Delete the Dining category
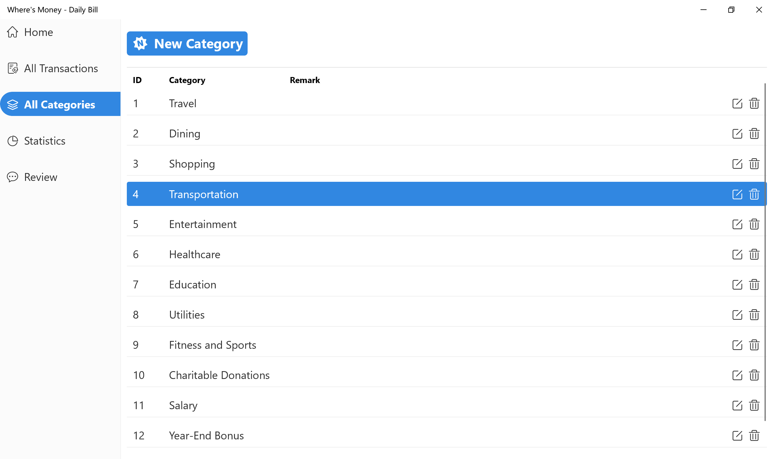The height and width of the screenshot is (459, 773). 754,133
